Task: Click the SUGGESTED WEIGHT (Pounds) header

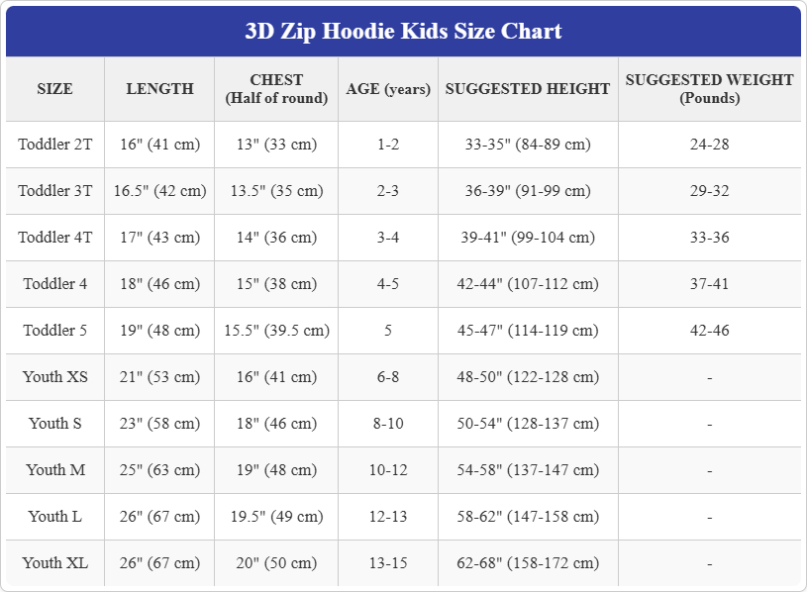Action: 709,89
